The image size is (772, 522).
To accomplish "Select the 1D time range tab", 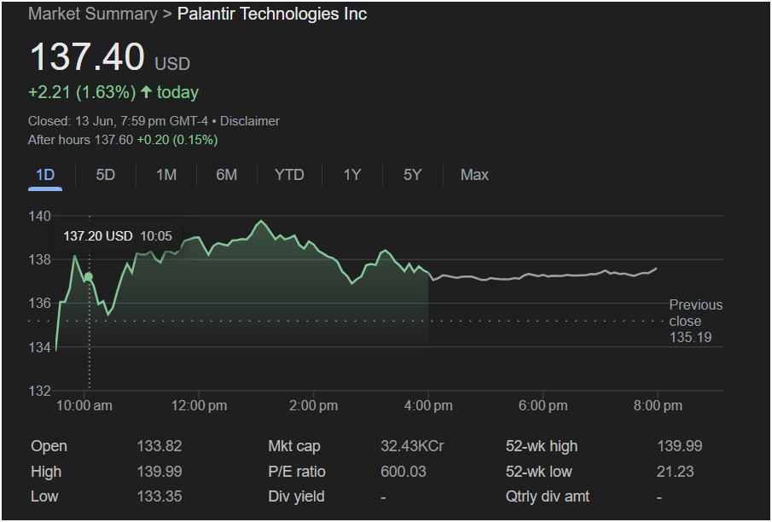I will coord(45,175).
